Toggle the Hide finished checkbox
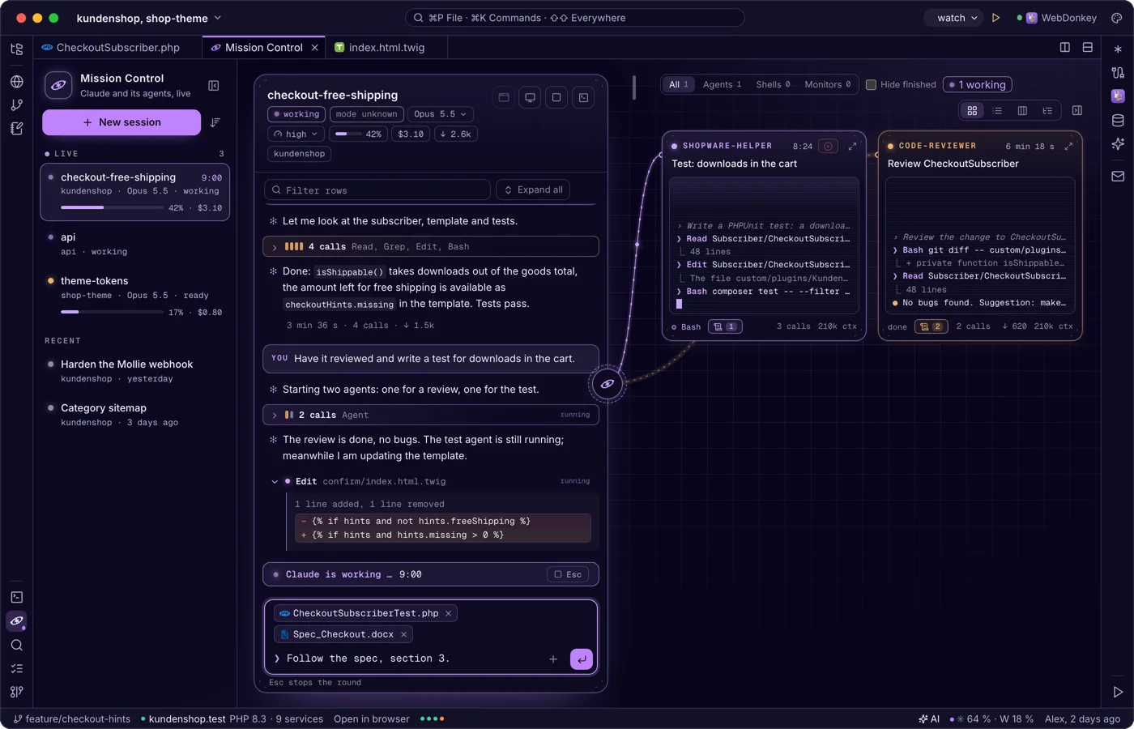The image size is (1134, 729). tap(871, 84)
